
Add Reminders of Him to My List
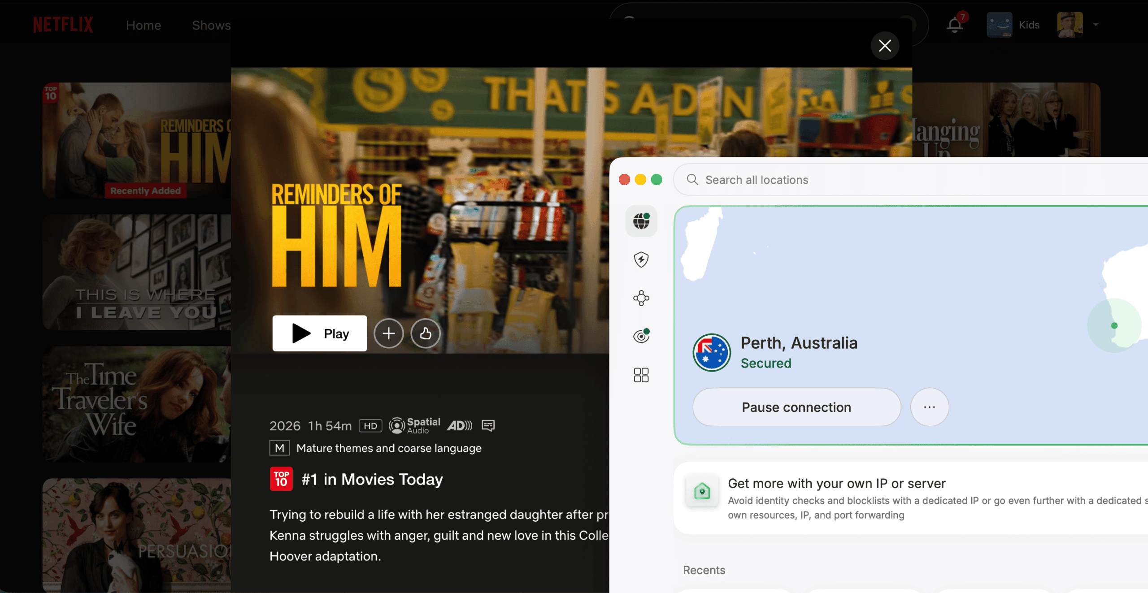pos(389,333)
